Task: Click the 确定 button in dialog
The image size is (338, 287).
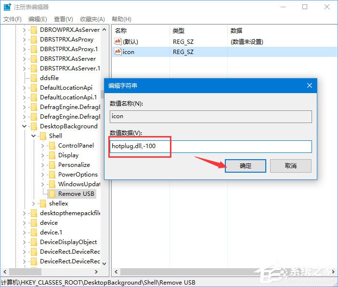Action: point(245,166)
